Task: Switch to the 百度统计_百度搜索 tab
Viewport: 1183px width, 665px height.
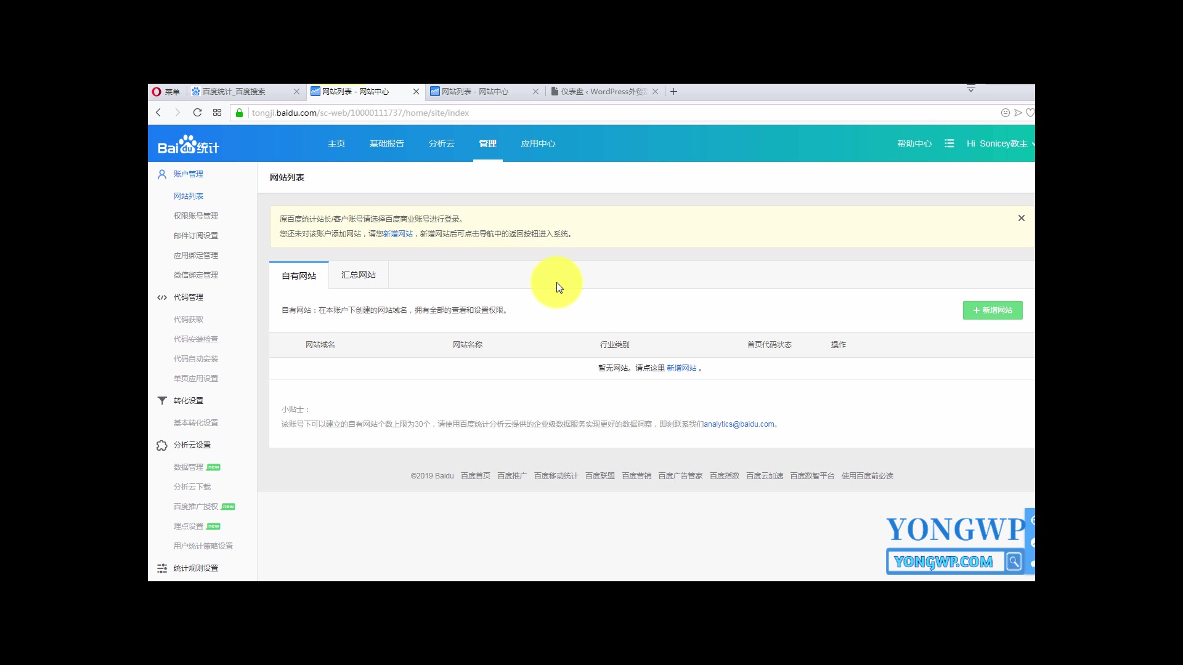Action: tap(245, 92)
